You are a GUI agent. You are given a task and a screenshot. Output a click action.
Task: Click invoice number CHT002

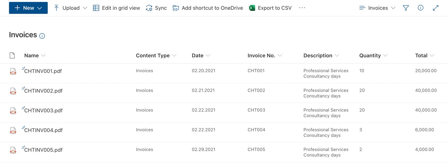point(256,90)
